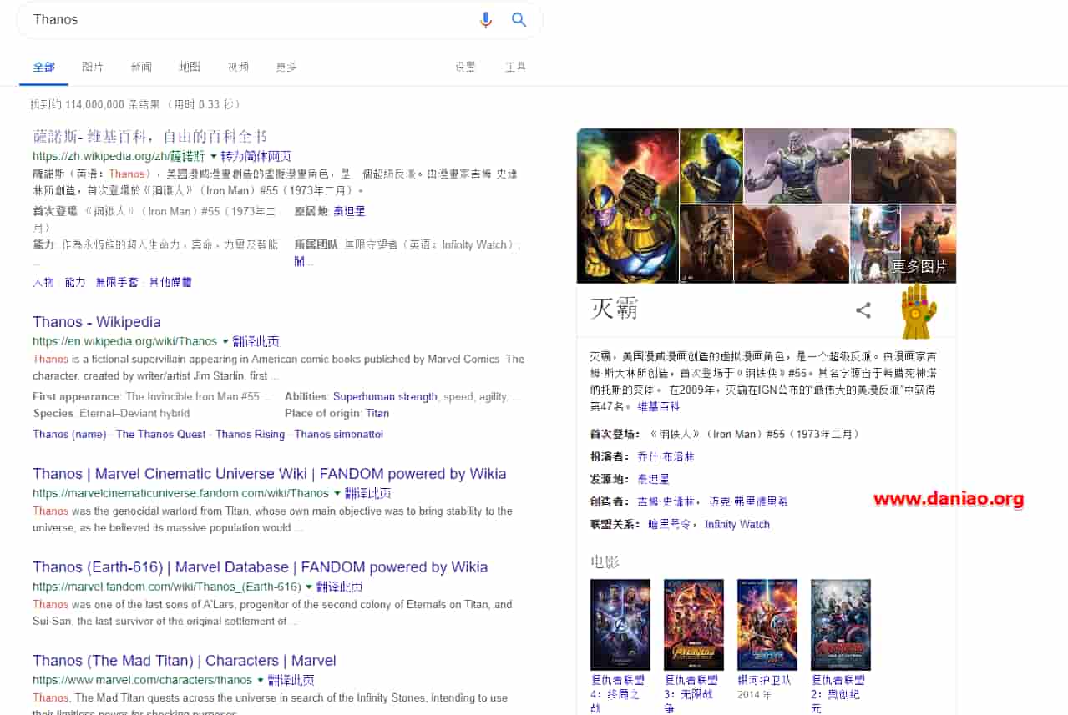Viewport: 1068px width, 715px height.
Task: Open 设置 settings menu
Action: [465, 67]
